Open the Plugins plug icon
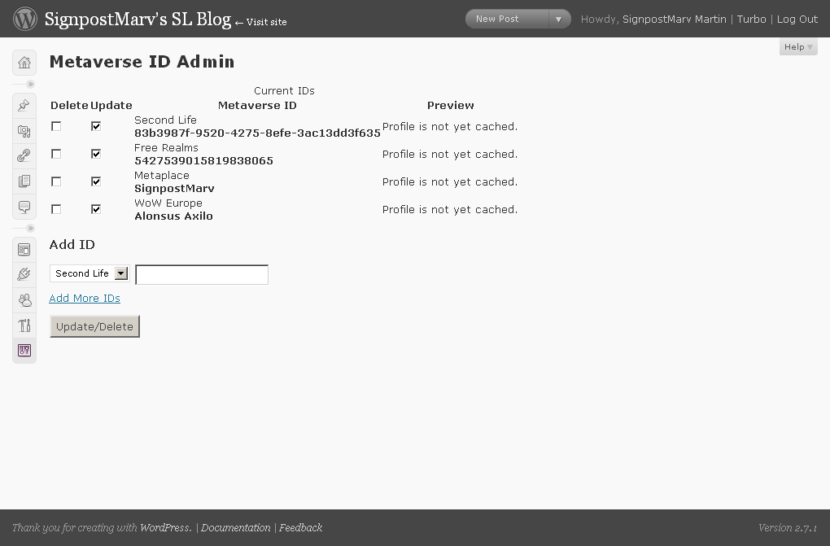Viewport: 830px width, 546px height. pyautogui.click(x=24, y=274)
